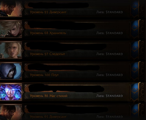Select the Уровень 86 Маг стихий entry
The height and width of the screenshot is (120, 146).
[49, 96]
